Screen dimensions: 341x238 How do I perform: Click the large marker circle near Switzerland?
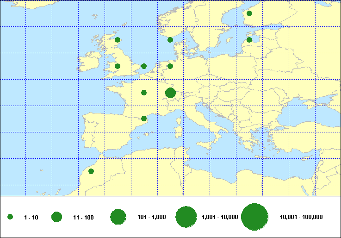coord(170,93)
